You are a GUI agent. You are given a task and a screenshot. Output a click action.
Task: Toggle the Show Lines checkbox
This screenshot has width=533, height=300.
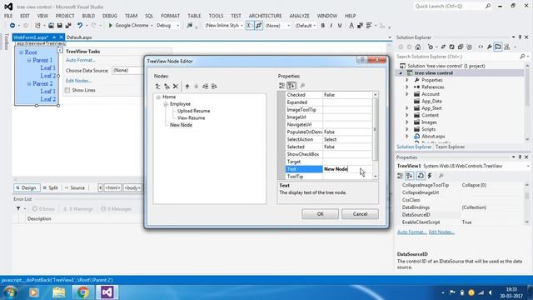67,90
